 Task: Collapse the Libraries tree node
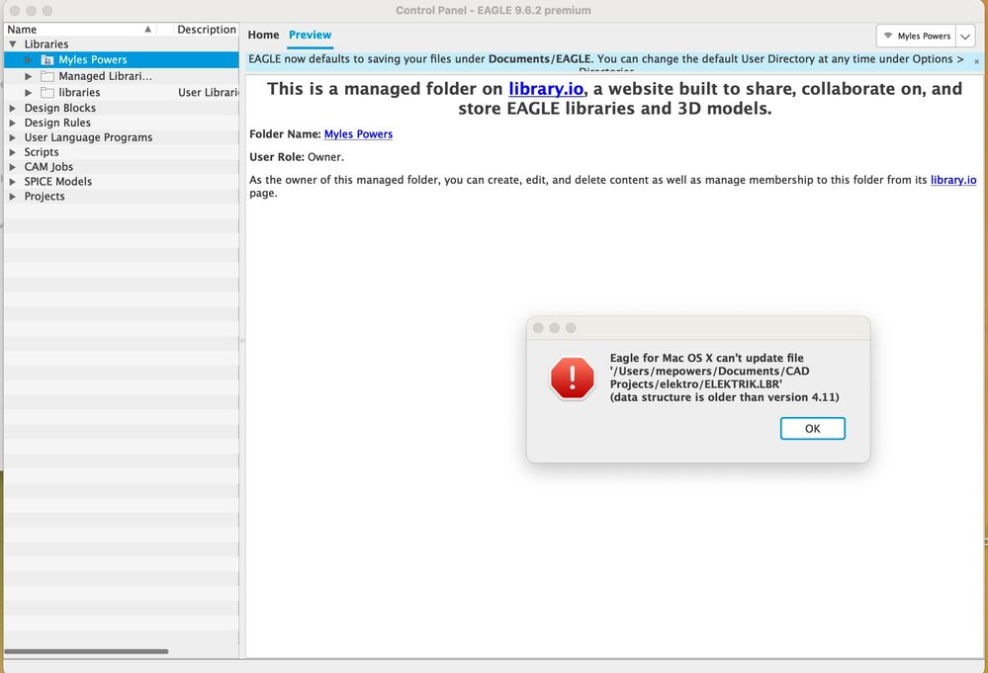tap(13, 44)
